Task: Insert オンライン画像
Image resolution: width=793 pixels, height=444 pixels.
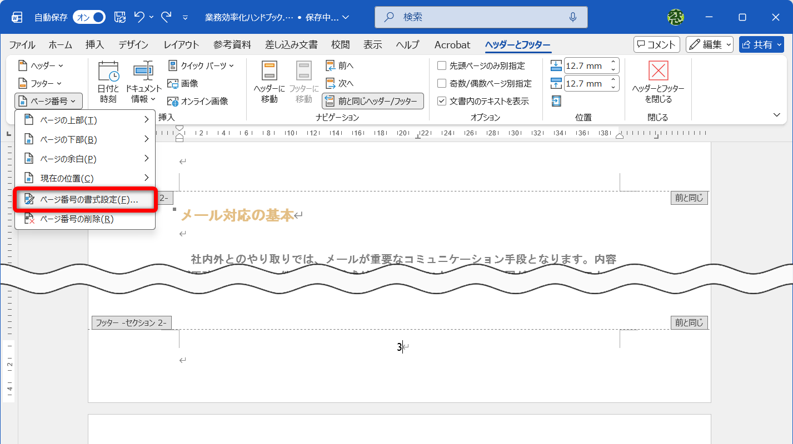Action: point(198,101)
